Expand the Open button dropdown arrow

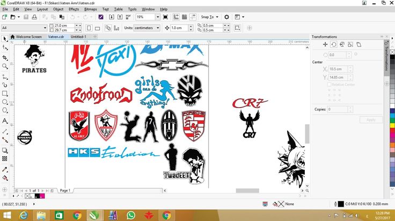(19, 17)
